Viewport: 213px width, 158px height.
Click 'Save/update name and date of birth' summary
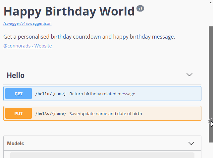click(x=105, y=113)
